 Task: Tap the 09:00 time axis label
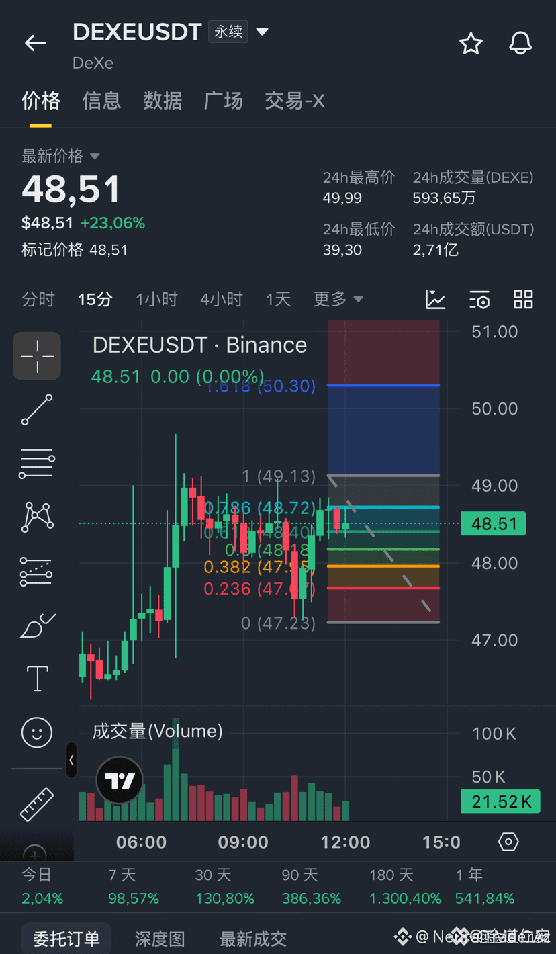243,842
